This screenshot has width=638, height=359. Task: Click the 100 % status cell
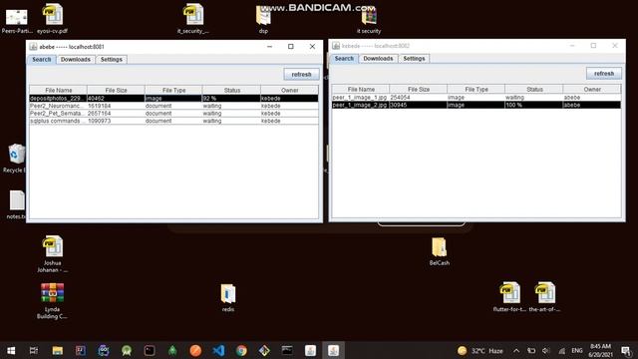[534, 105]
